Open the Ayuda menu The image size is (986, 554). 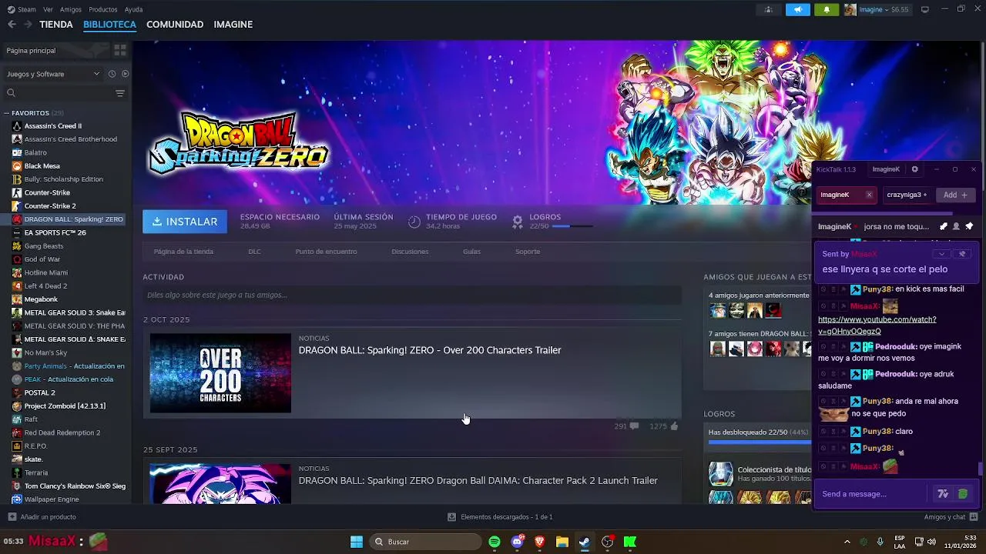click(x=133, y=9)
